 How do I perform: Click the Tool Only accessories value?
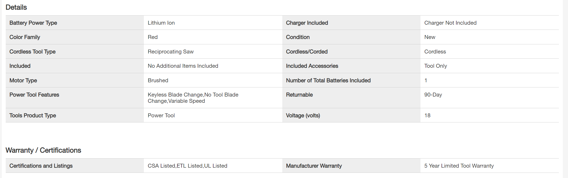(x=436, y=66)
